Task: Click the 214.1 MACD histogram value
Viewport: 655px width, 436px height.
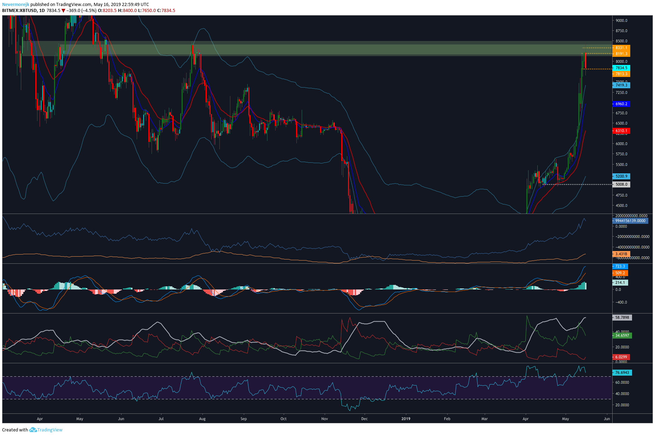Action: click(x=620, y=282)
